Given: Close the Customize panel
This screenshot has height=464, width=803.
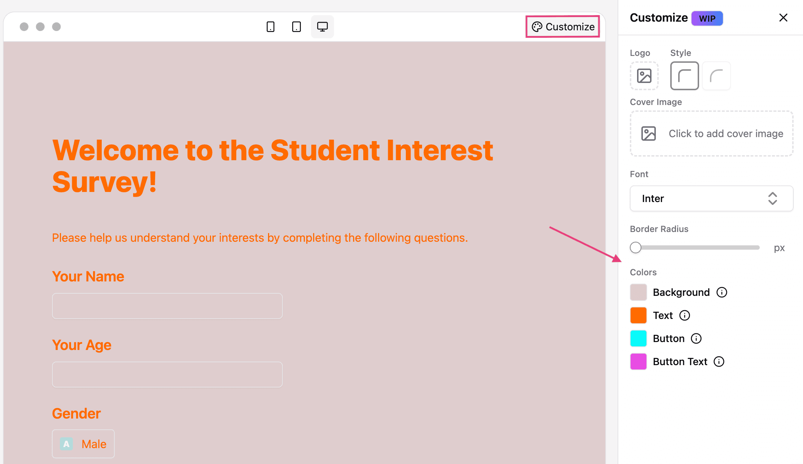Looking at the screenshot, I should 783,18.
